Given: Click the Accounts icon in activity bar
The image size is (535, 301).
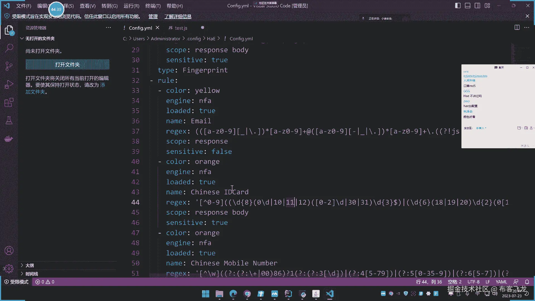Looking at the screenshot, I should point(9,251).
